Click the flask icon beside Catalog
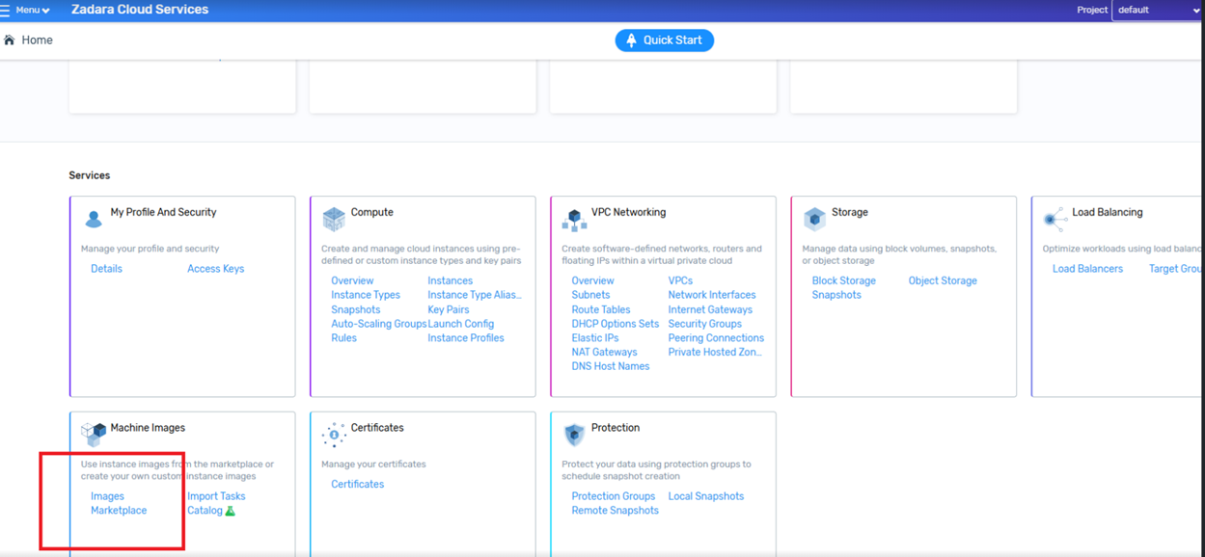This screenshot has width=1205, height=557. (231, 511)
